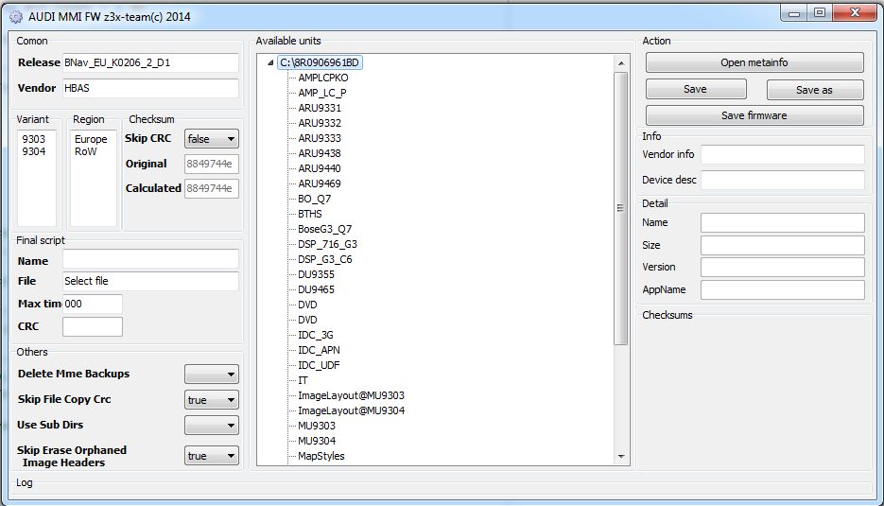Select variant 9304 in the list
Image resolution: width=884 pixels, height=506 pixels.
34,151
